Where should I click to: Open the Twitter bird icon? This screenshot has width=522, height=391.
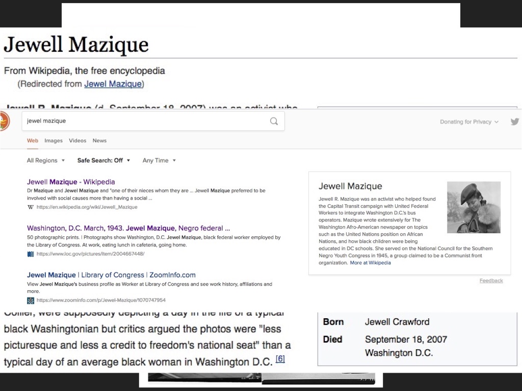click(514, 122)
